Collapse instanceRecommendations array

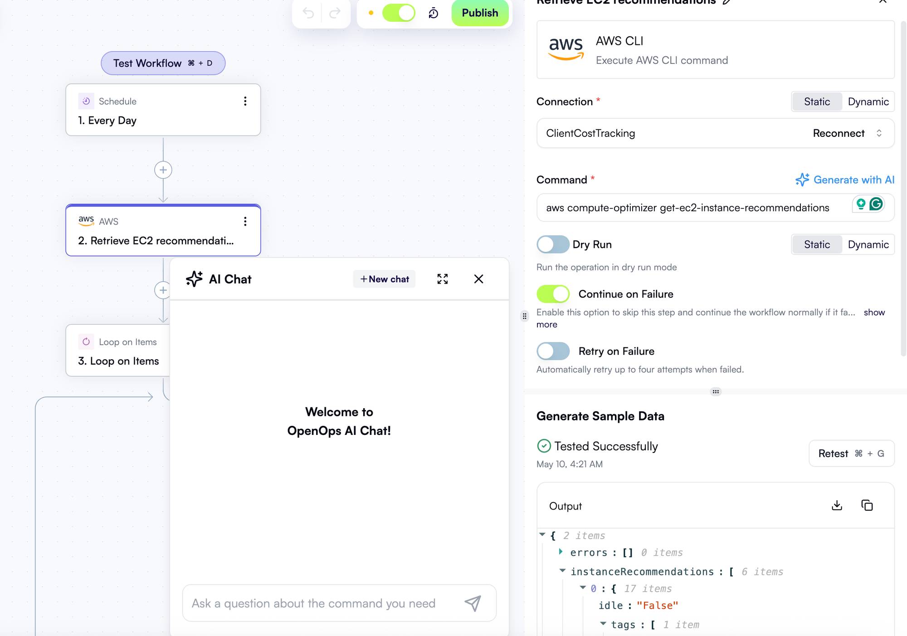[562, 571]
